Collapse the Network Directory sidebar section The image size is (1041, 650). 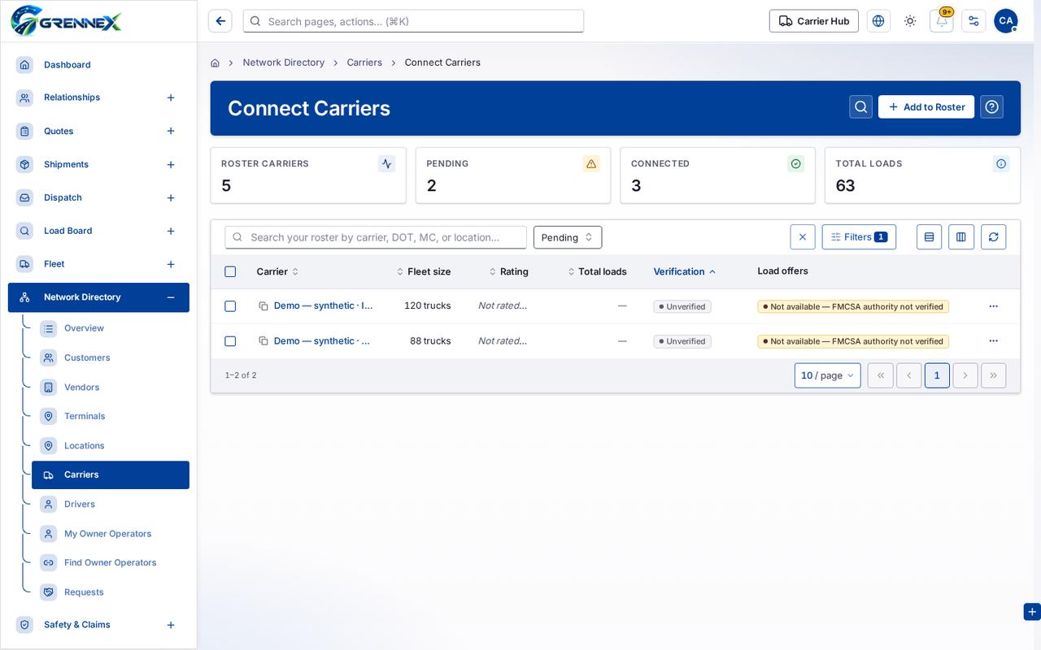pos(171,297)
